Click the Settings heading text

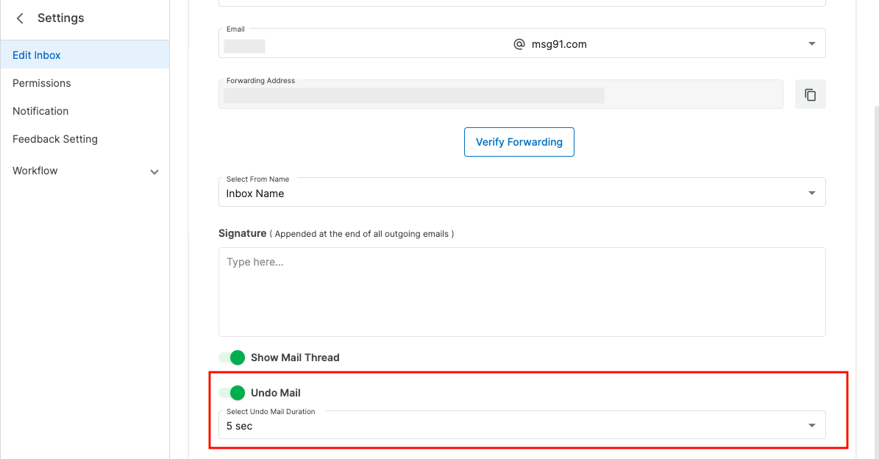click(x=60, y=18)
